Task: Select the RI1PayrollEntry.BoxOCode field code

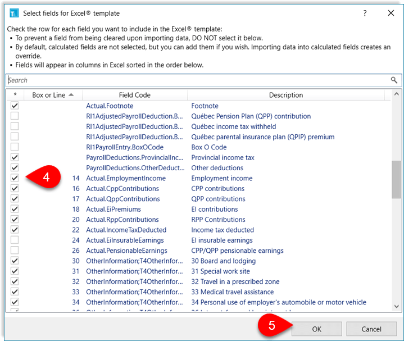Action: pos(125,147)
